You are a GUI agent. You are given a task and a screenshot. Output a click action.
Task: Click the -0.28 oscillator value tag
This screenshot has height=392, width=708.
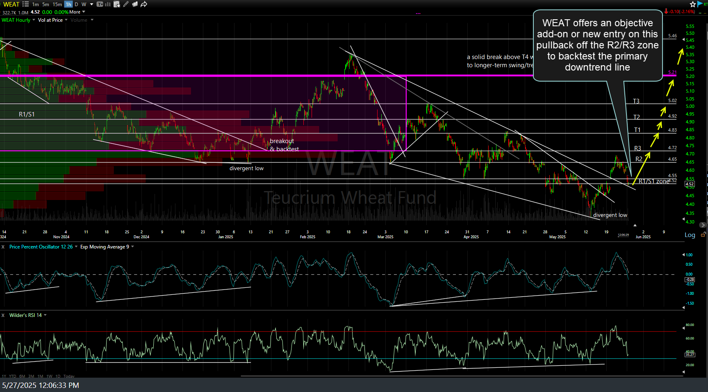[690, 280]
